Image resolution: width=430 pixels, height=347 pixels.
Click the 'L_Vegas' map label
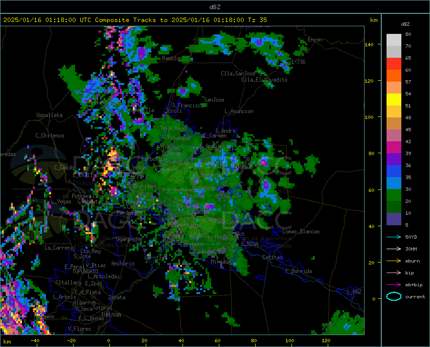[61, 201]
